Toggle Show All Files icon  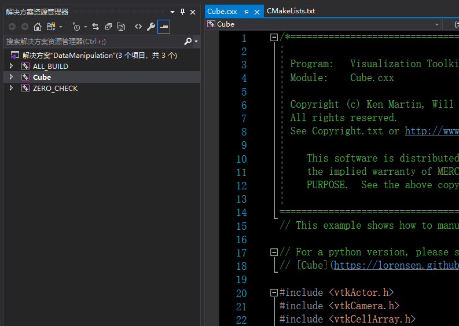click(121, 27)
